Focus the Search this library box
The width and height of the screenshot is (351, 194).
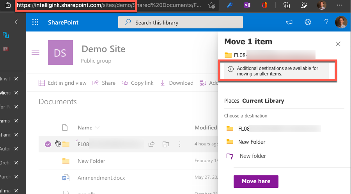181,22
